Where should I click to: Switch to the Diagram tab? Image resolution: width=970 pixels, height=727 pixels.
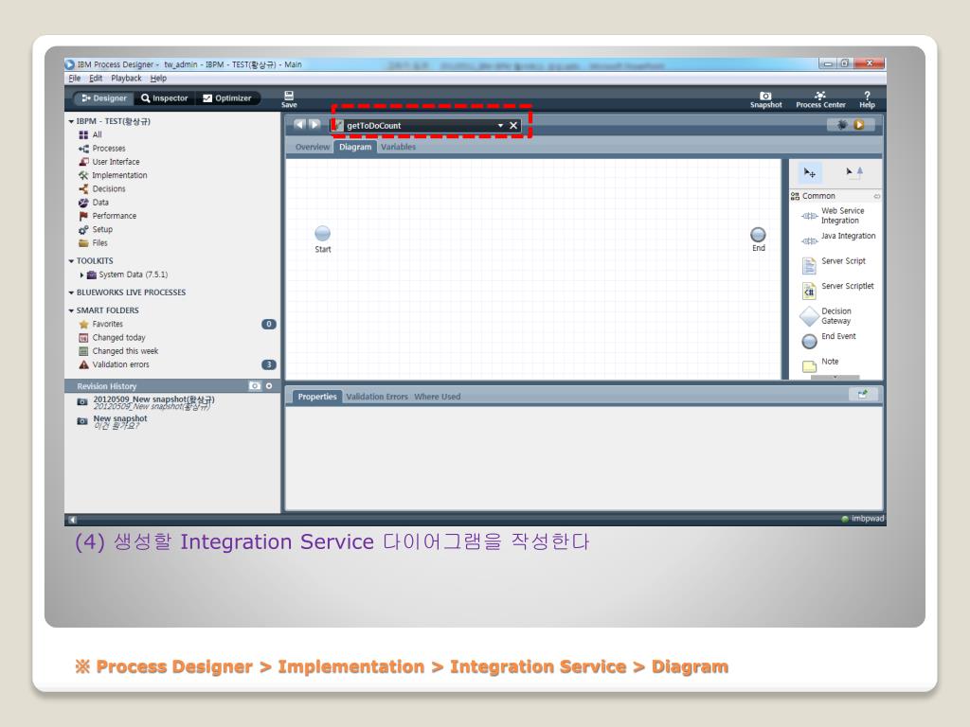point(355,147)
